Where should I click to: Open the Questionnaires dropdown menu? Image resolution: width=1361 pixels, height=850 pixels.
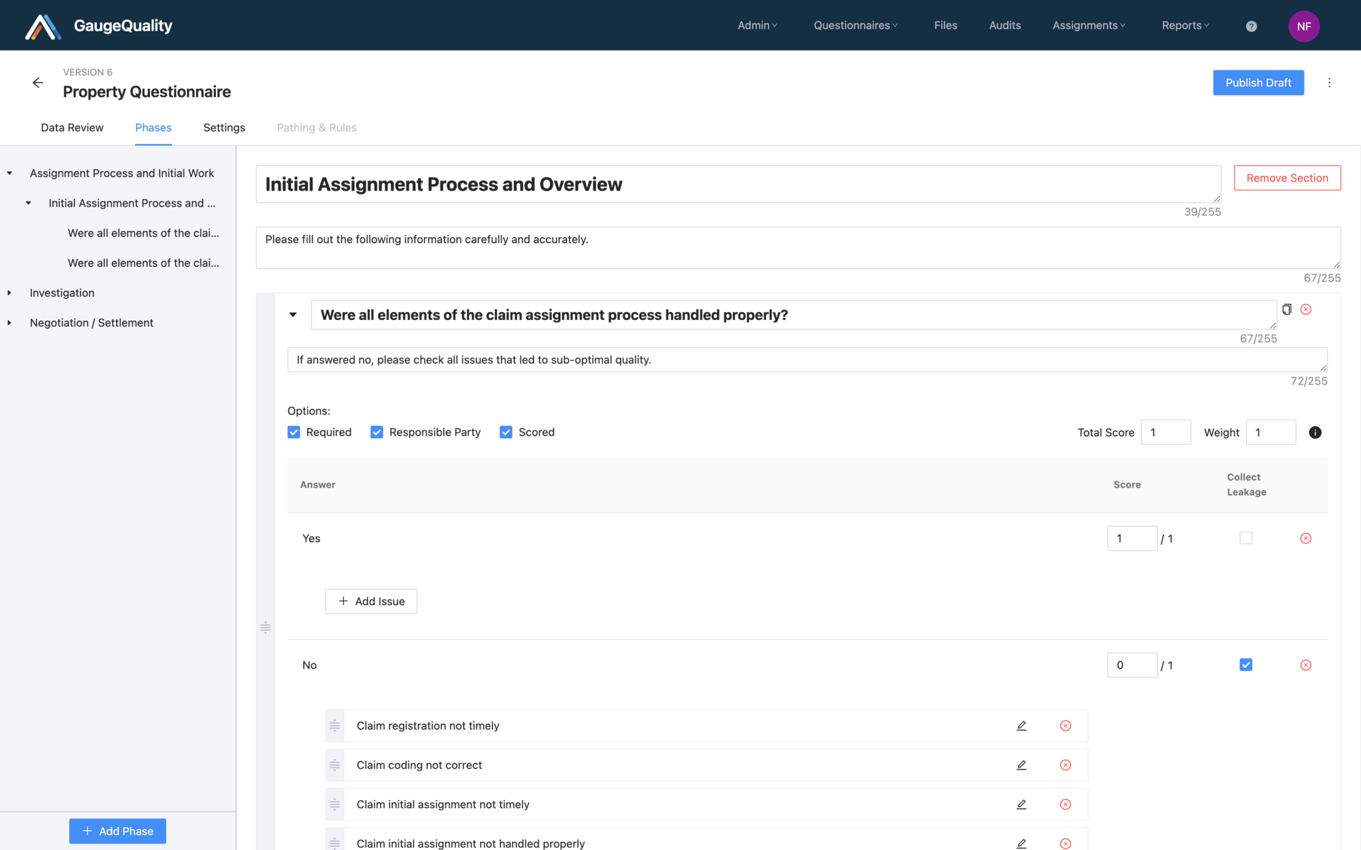pos(855,25)
